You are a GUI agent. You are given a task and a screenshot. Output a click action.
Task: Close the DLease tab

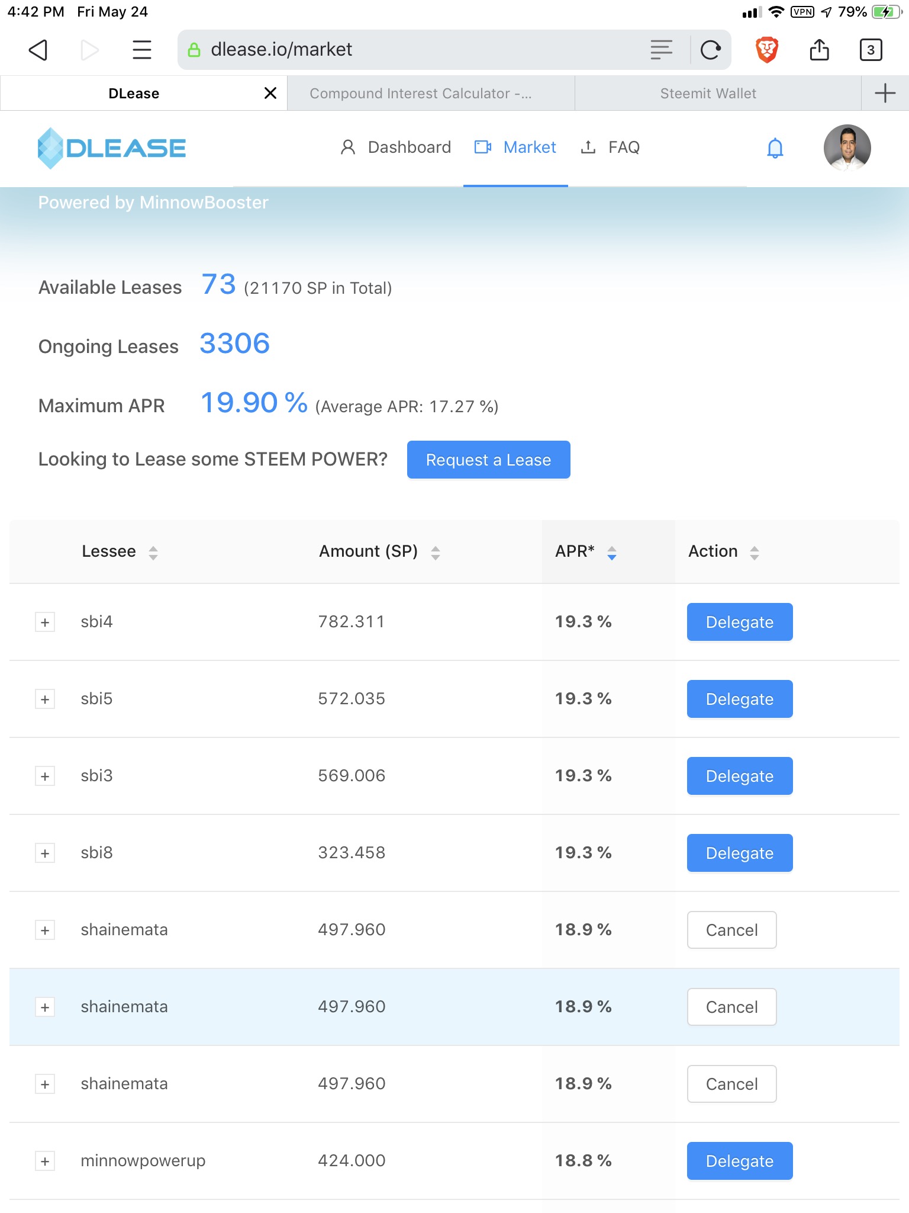(x=270, y=93)
